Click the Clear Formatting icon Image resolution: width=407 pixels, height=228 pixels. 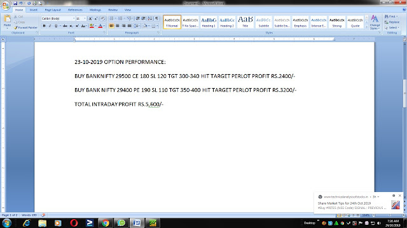point(103,18)
